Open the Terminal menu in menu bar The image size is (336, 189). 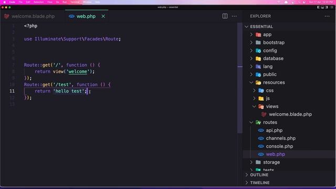(x=75, y=2)
